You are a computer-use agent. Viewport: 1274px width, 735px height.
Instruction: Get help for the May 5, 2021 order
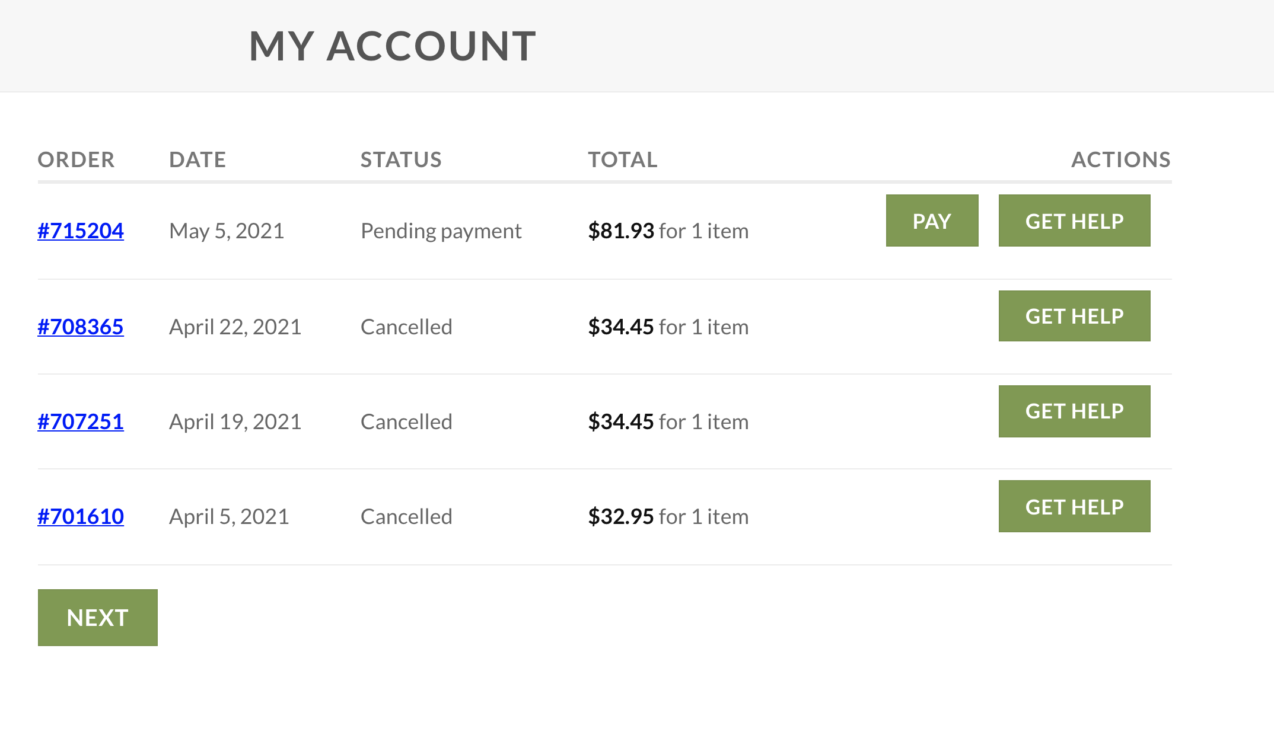[1074, 221]
